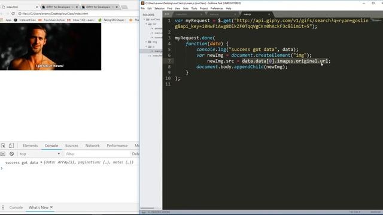Collapse the js folder in sidebar

[x=146, y=47]
